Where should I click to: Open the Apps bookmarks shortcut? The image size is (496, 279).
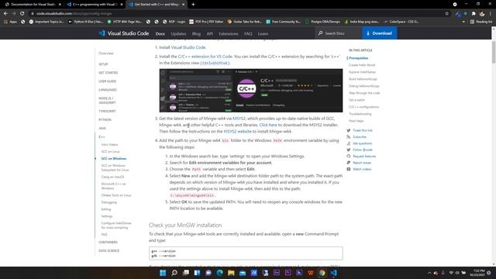click(10, 22)
